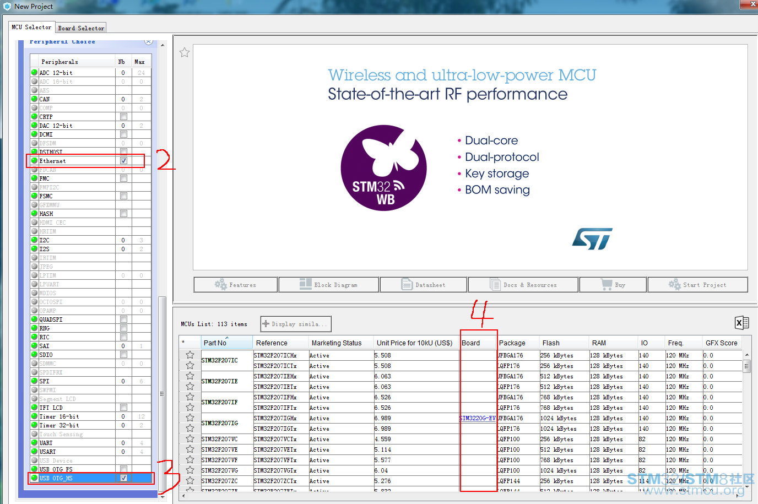Screen dimensions: 758x504
Task: Click the green status icon beside Ethernet
Action: pyautogui.click(x=34, y=161)
